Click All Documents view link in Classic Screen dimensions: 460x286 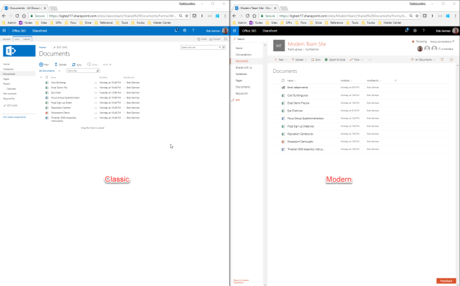(47, 71)
